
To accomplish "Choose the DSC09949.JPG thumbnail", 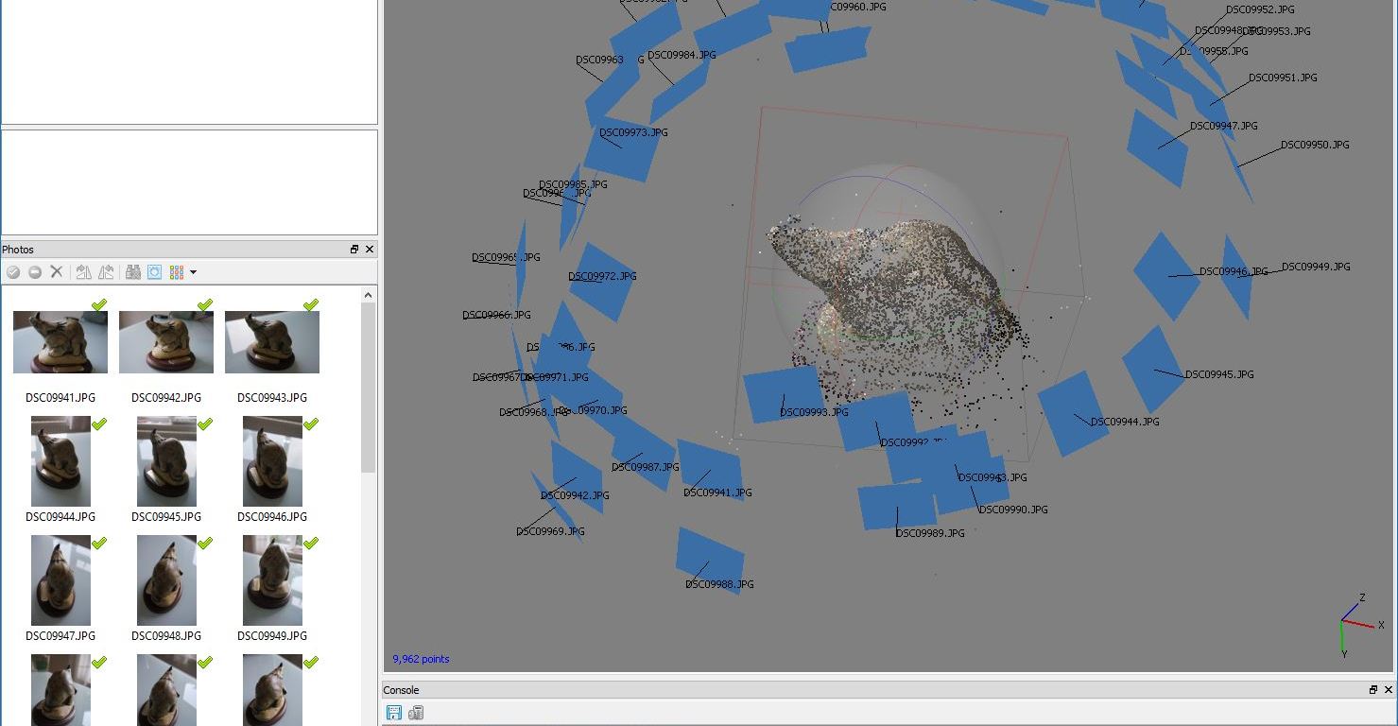I will point(272,581).
